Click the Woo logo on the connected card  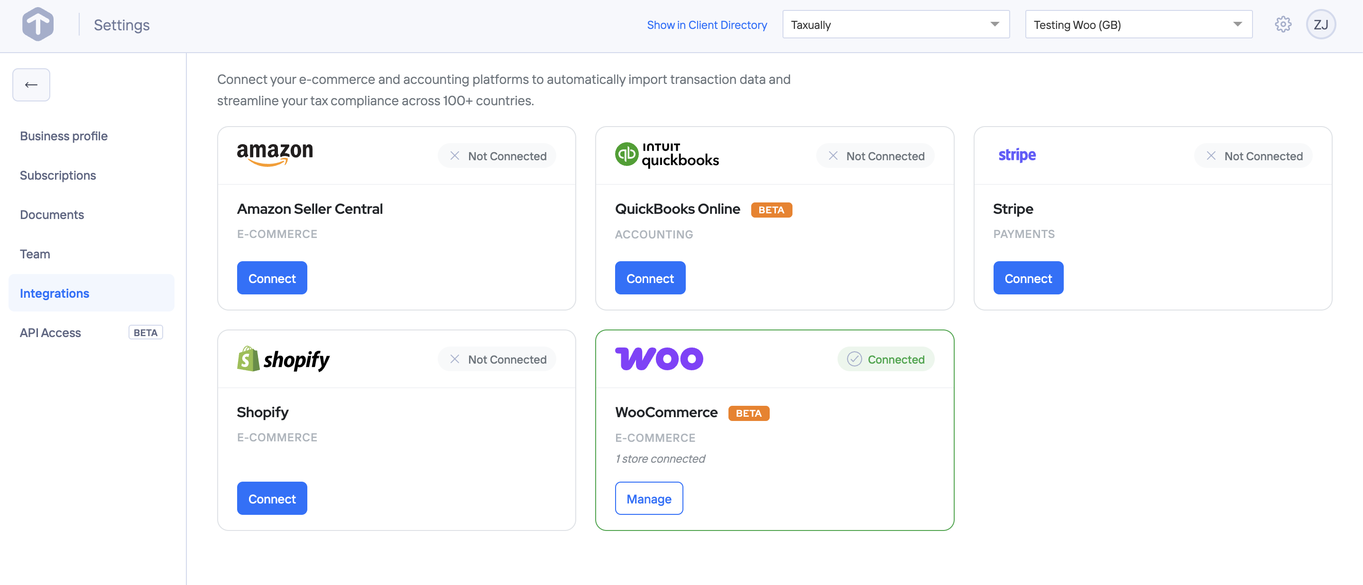[659, 358]
